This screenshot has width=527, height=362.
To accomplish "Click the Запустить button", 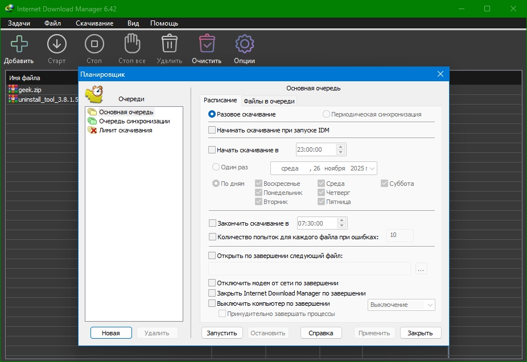I will tap(222, 333).
